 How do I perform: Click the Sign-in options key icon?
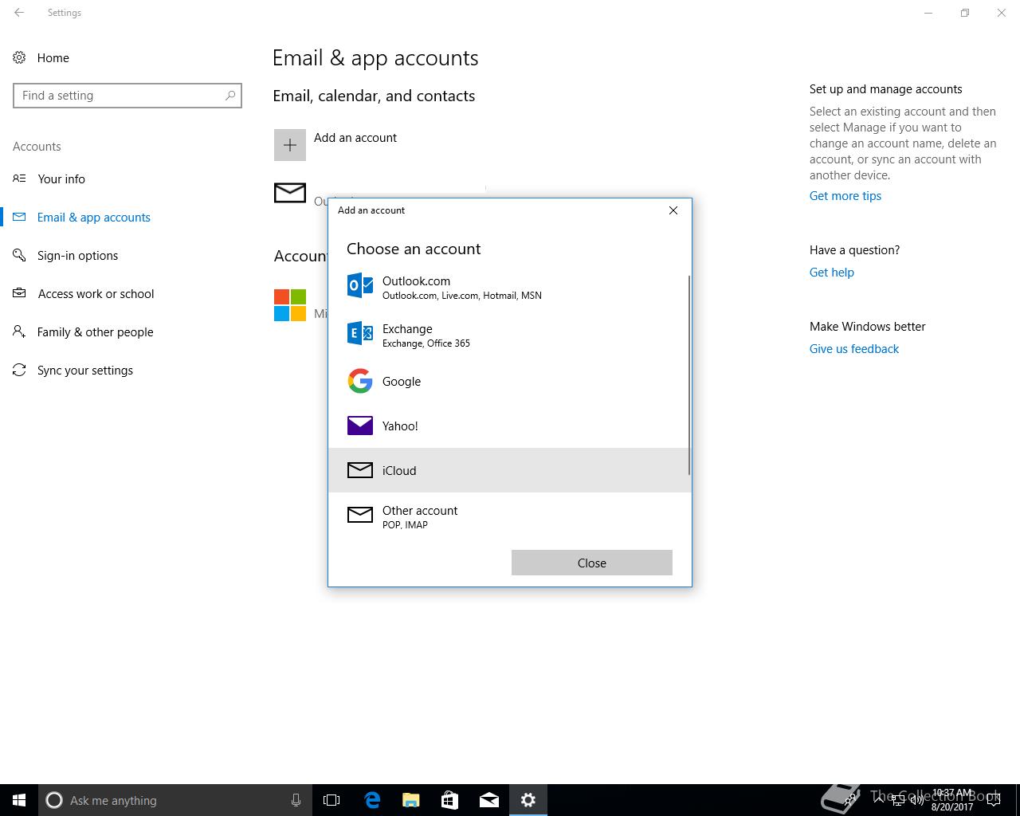[19, 255]
